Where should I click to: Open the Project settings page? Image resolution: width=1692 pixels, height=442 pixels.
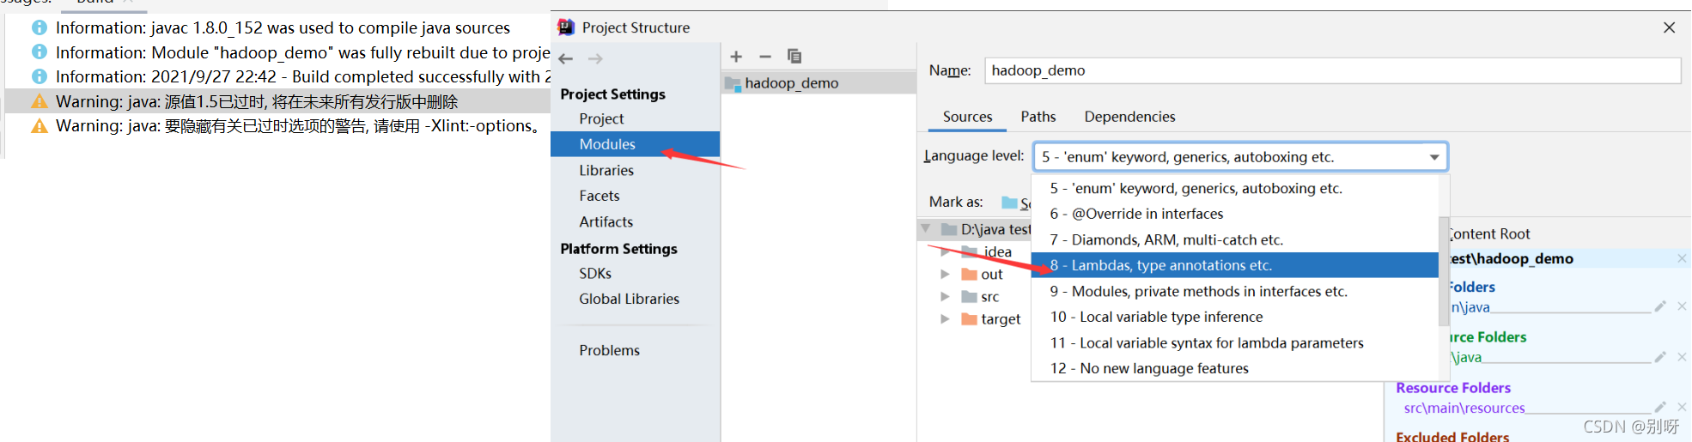[601, 118]
